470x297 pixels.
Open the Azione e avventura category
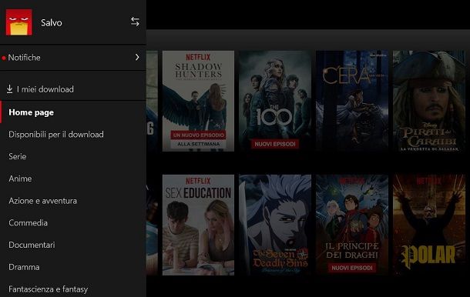(x=42, y=201)
